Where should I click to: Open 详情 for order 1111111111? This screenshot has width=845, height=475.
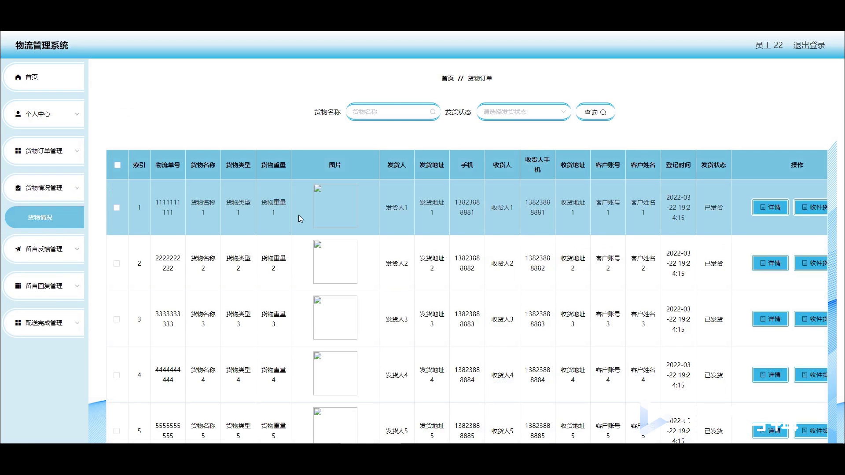pos(770,207)
